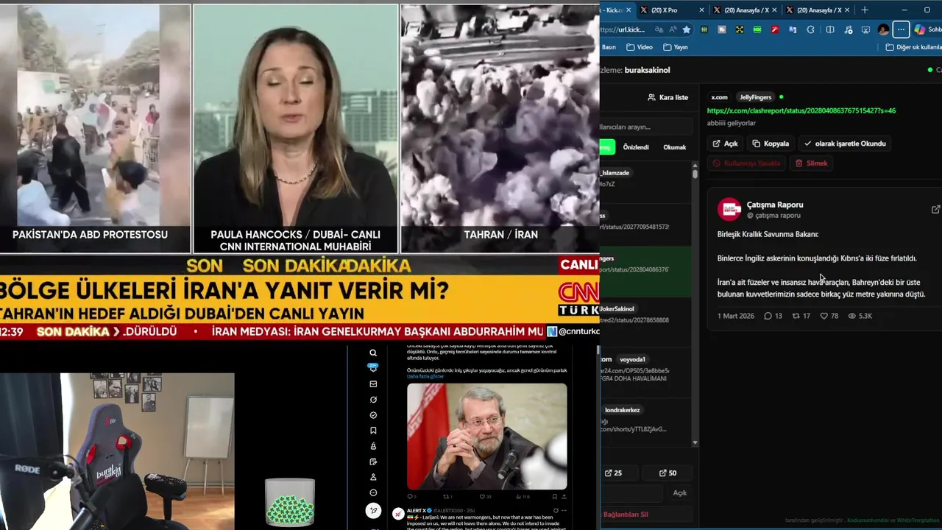The image size is (942, 530).
Task: Open green NOX extension icon
Action: (757, 29)
